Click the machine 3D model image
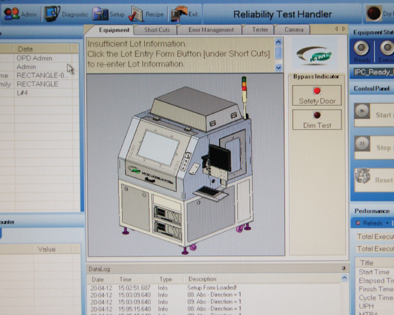 click(186, 165)
